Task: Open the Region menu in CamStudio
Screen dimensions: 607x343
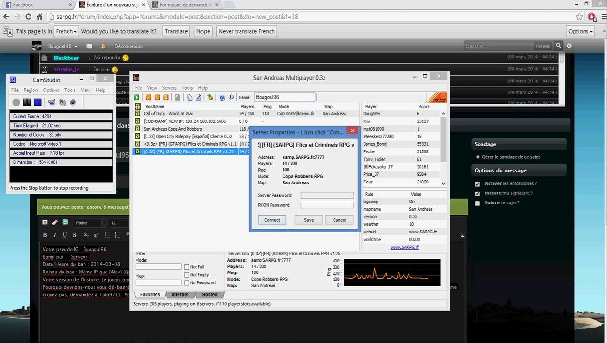Action: [31, 90]
